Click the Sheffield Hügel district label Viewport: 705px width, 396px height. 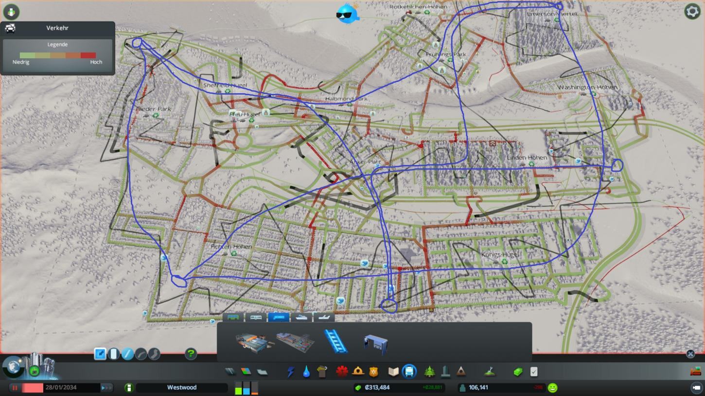pos(225,85)
